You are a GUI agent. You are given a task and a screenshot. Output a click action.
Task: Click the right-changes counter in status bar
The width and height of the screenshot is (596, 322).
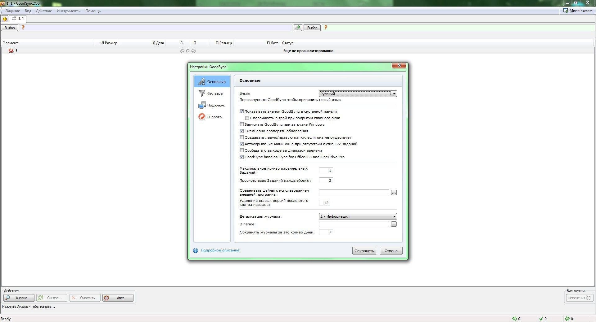(x=569, y=319)
